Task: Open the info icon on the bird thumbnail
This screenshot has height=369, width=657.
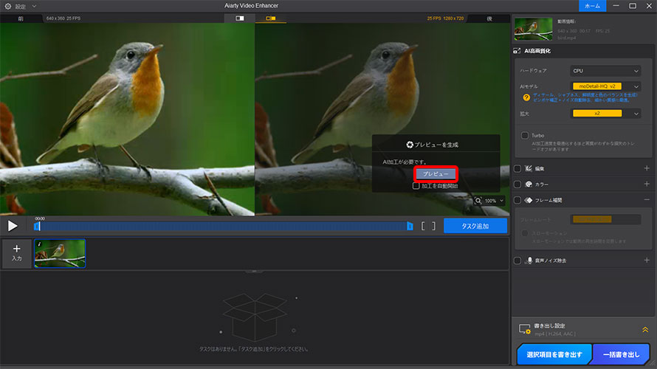Action: pyautogui.click(x=39, y=244)
